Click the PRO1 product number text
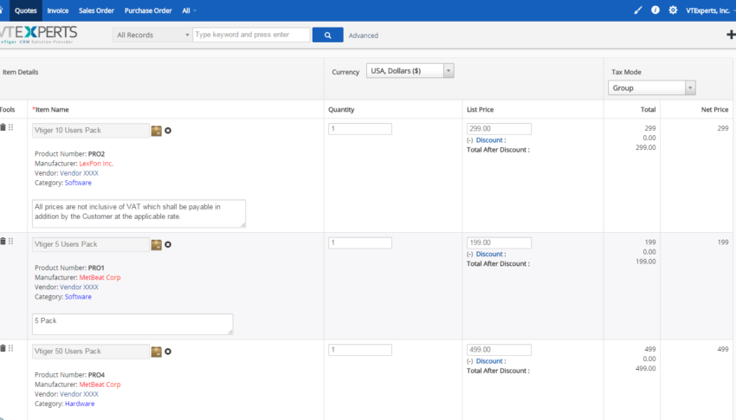The width and height of the screenshot is (736, 420). tap(96, 268)
